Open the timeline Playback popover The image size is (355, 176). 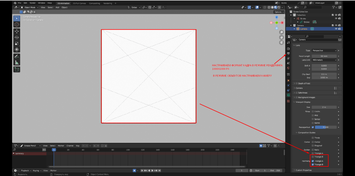click(26, 171)
